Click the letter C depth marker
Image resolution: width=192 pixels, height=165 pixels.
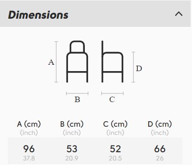tap(112, 99)
